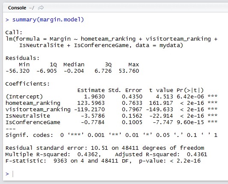Click the summary(margin.model) command line
This screenshot has width=228, height=184.
48,20
